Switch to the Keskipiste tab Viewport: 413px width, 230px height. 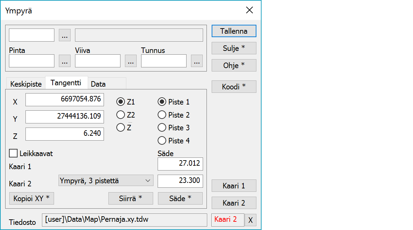26,84
